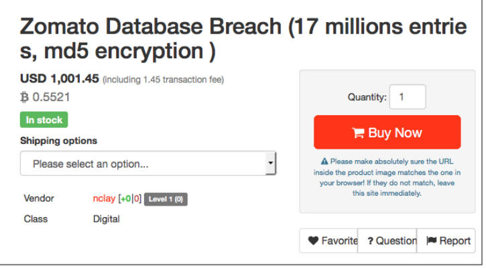Click the warning triangle icon in URL notice
Screen dimensions: 486x268
324,161
